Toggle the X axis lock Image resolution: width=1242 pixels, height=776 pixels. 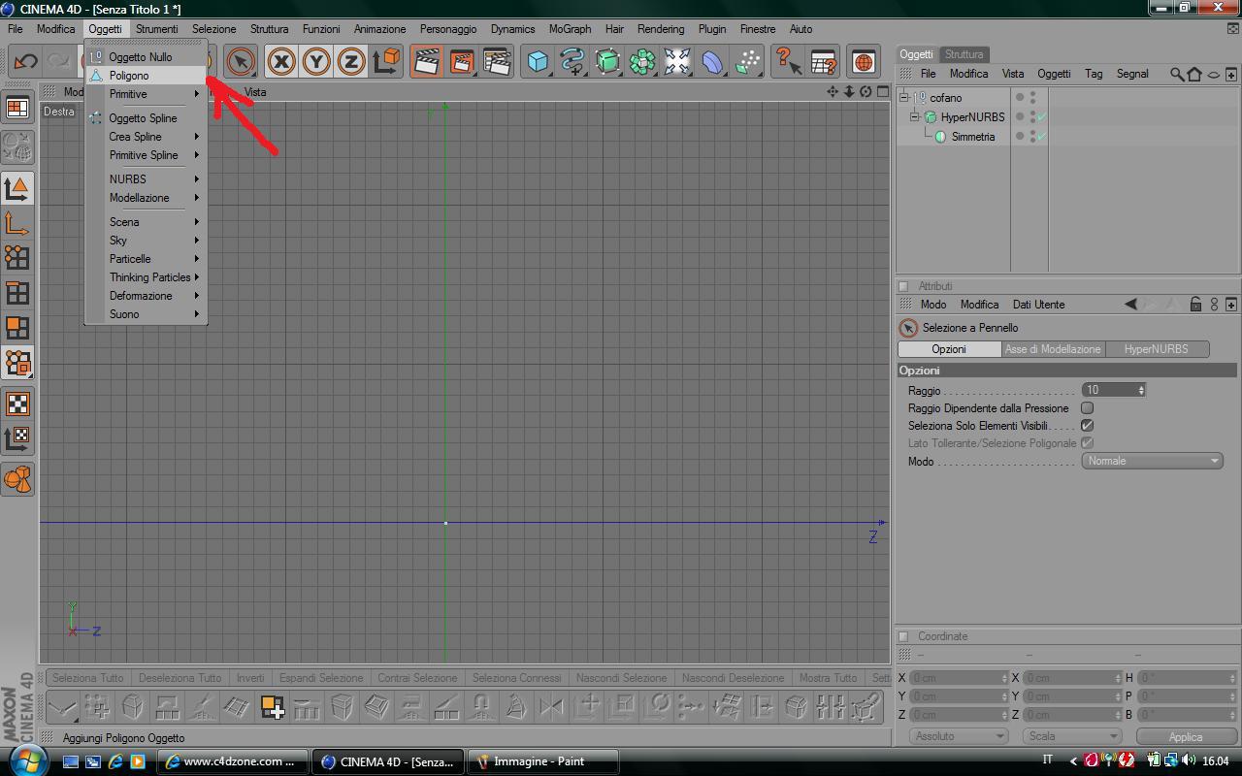(x=281, y=62)
